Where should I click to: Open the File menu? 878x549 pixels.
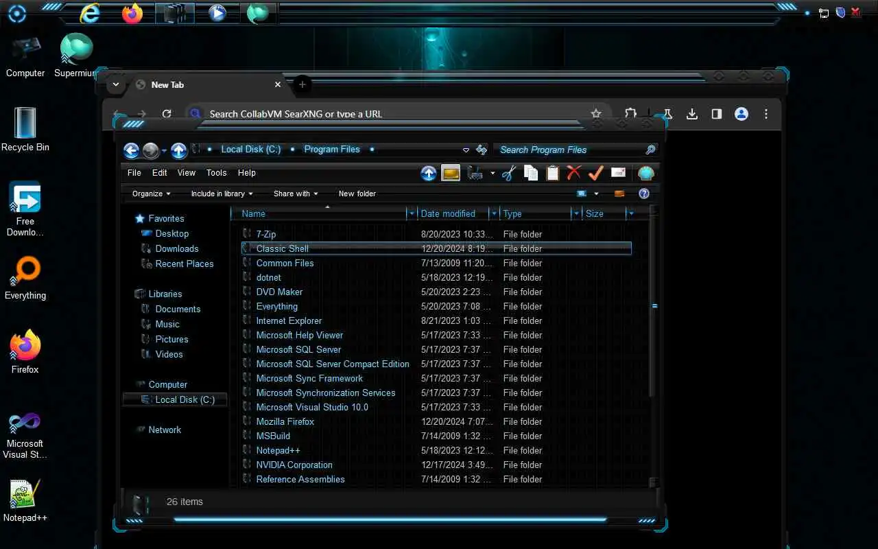tap(134, 173)
